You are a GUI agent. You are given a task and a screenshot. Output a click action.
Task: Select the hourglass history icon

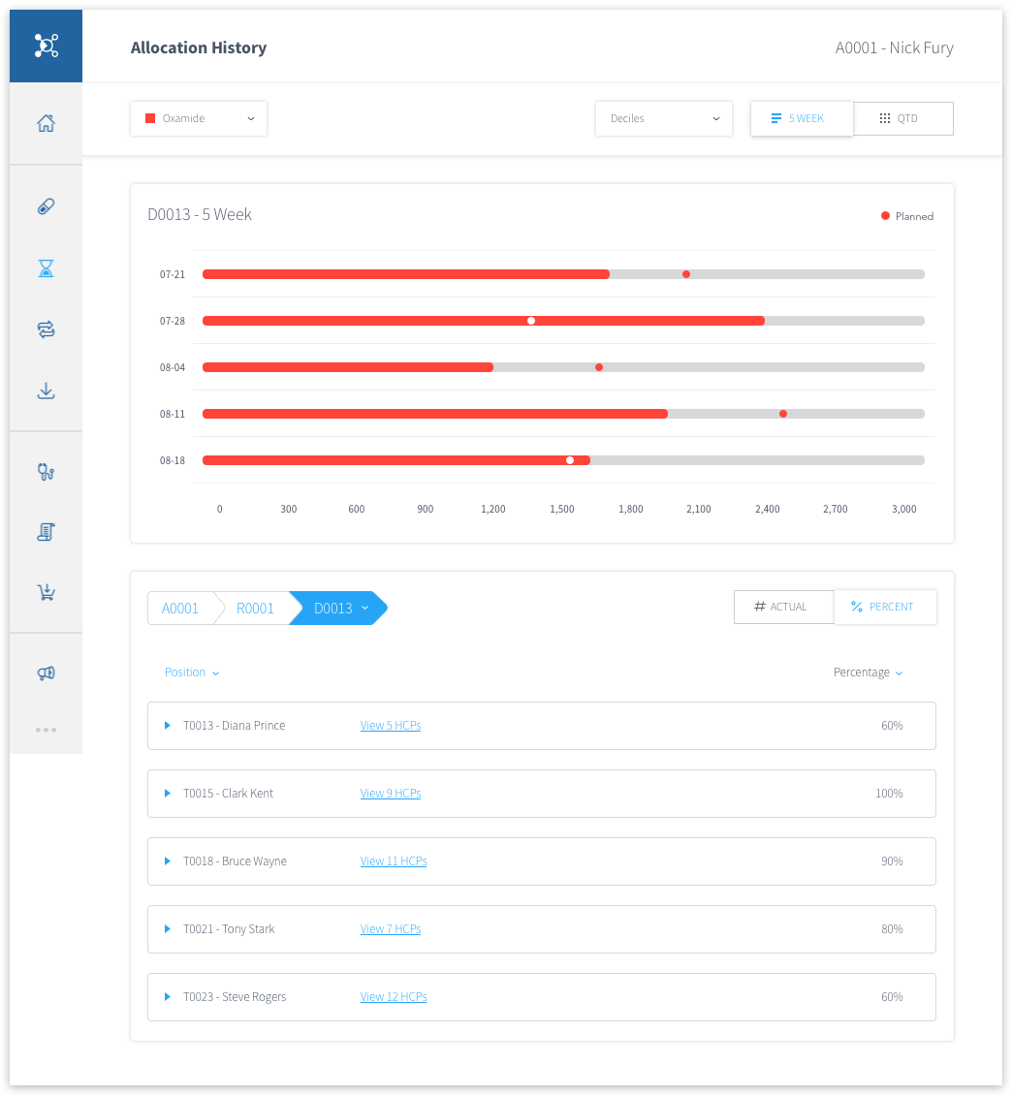pos(47,268)
